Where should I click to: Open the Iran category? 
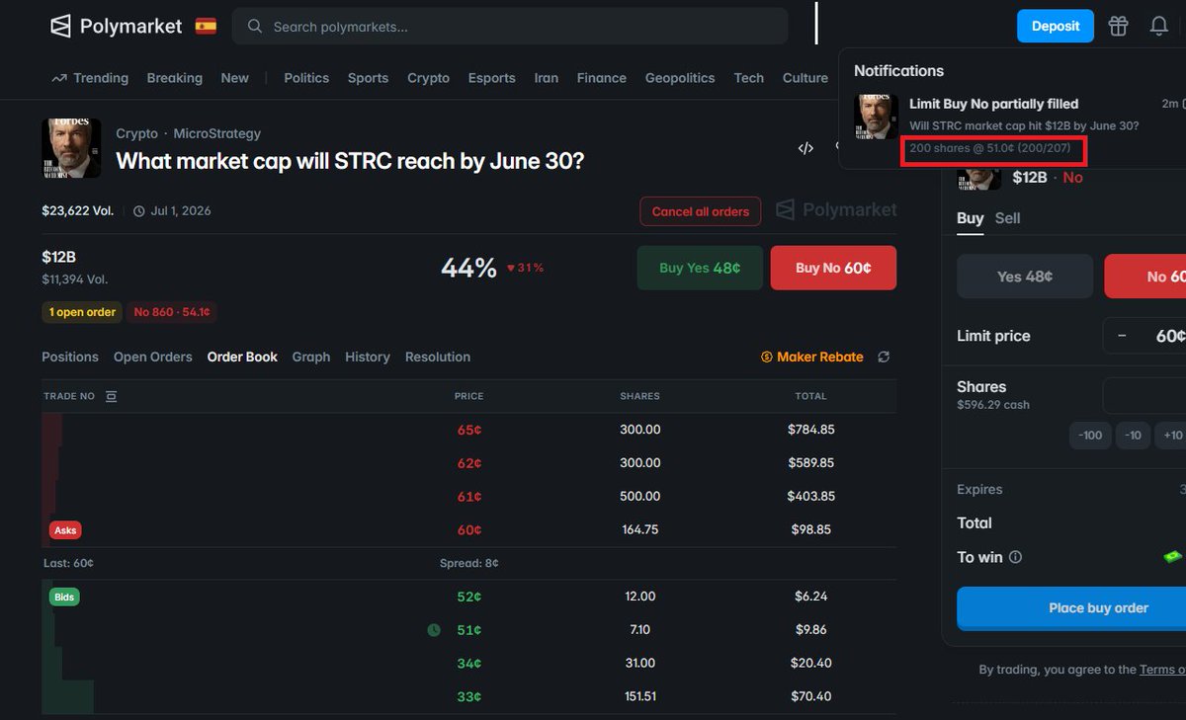547,78
